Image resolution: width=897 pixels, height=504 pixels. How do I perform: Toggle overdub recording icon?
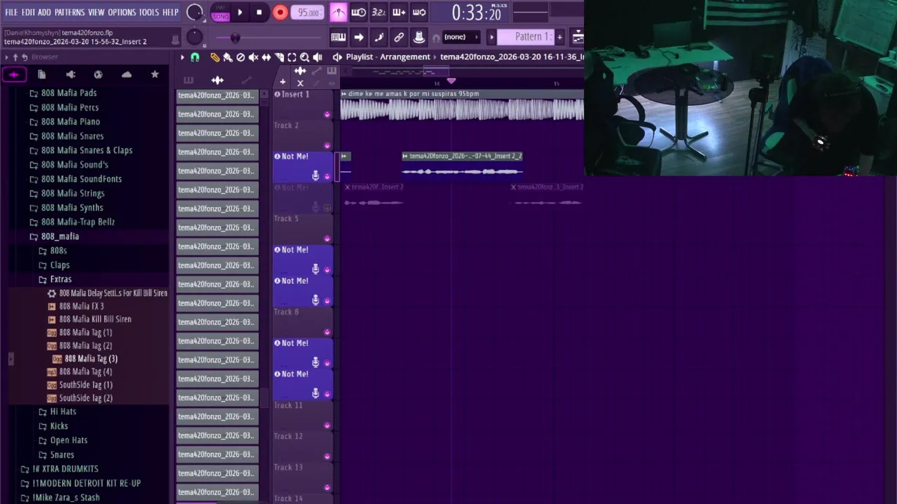(x=399, y=12)
